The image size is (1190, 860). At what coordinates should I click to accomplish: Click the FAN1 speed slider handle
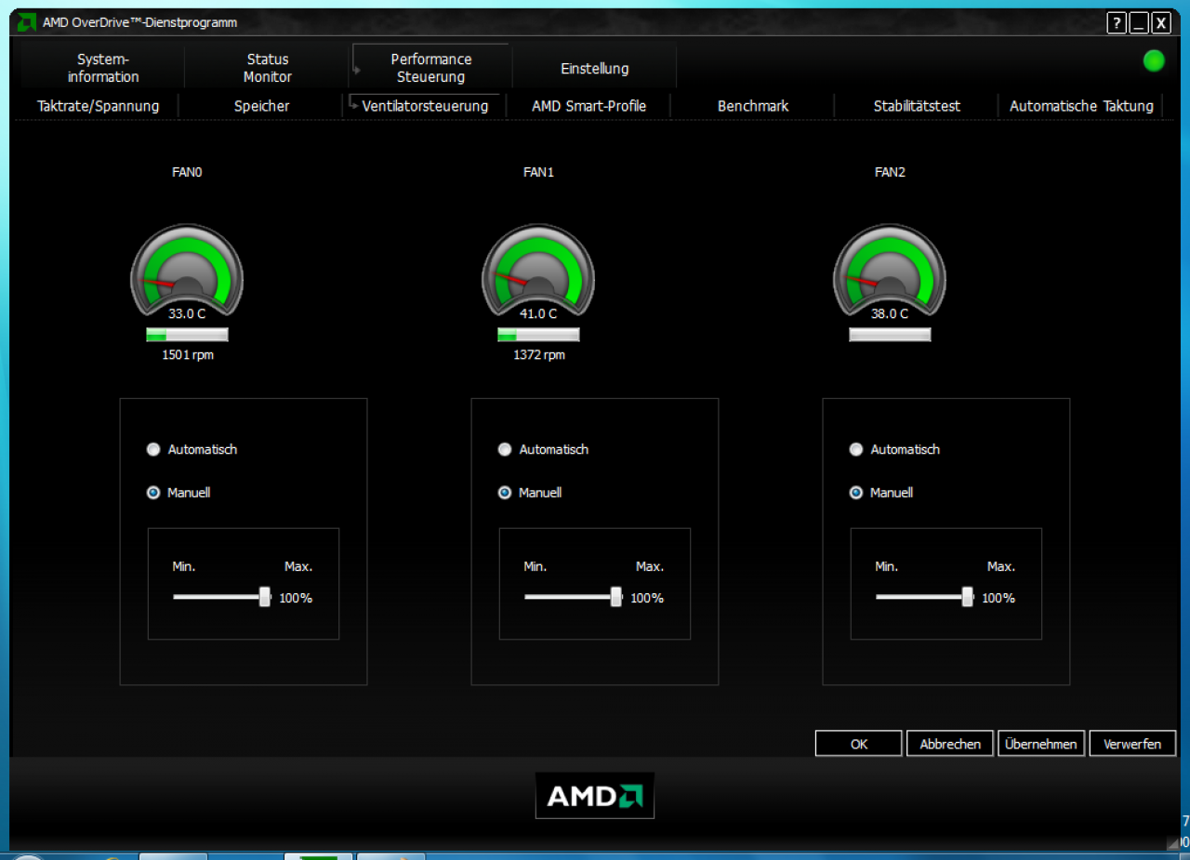[616, 597]
